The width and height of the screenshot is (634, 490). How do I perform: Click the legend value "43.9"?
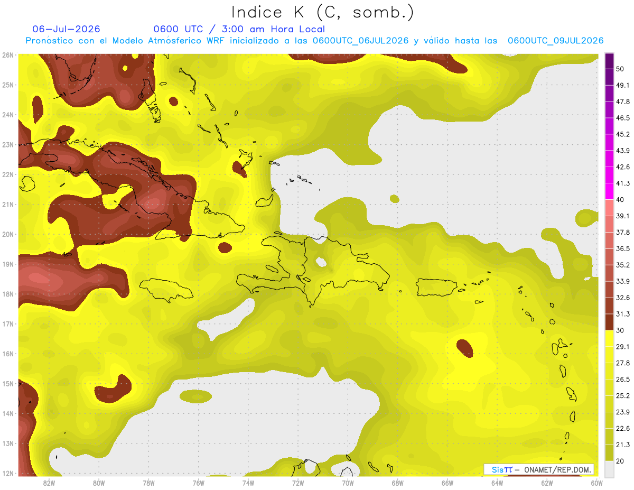623,151
